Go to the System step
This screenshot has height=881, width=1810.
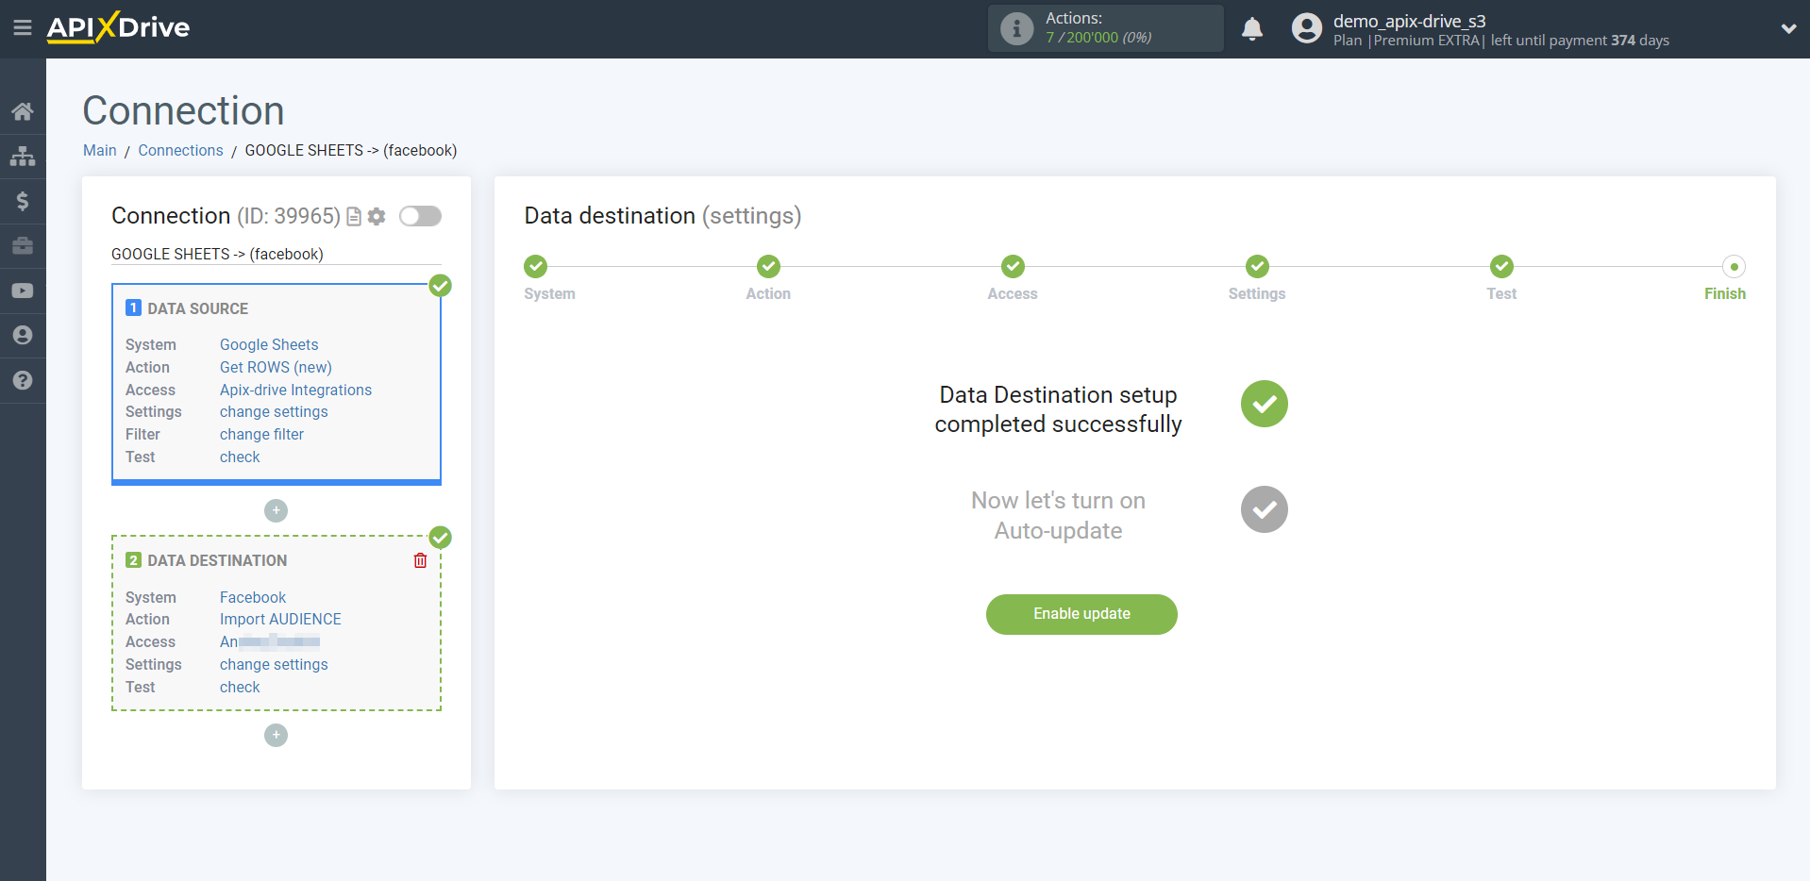coord(536,267)
